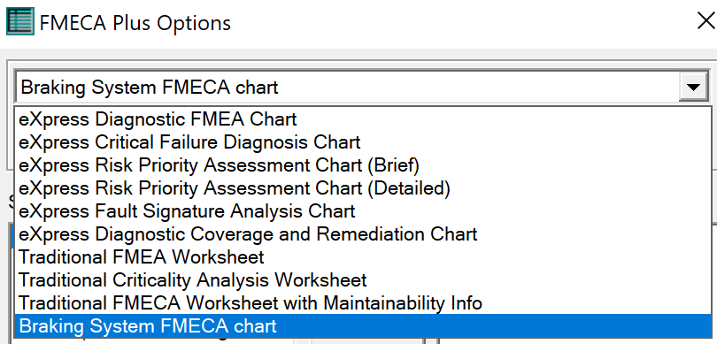The width and height of the screenshot is (717, 344).
Task: Click the FMECA Plus Options window icon
Action: point(20,21)
